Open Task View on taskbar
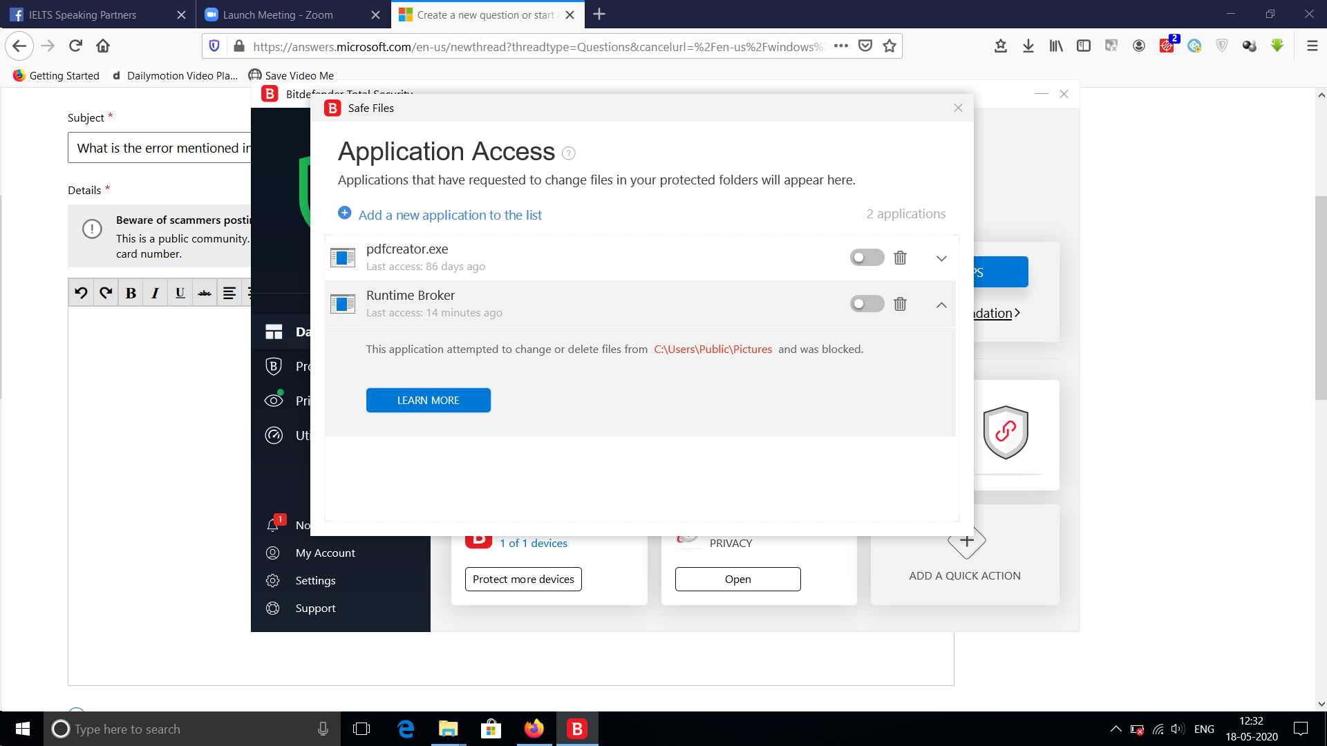The width and height of the screenshot is (1327, 746). (361, 729)
